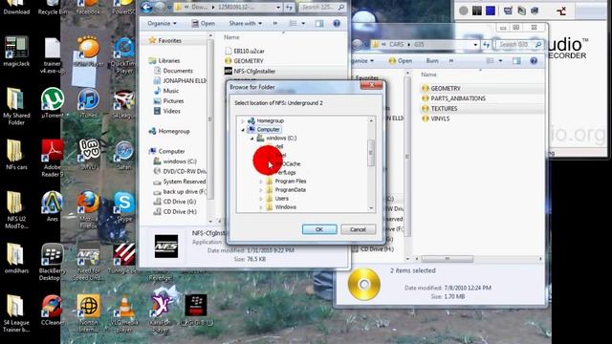Screen dimensions: 612x344
Task: Click the back arrow in front Explorer window
Action: (x=146, y=7)
